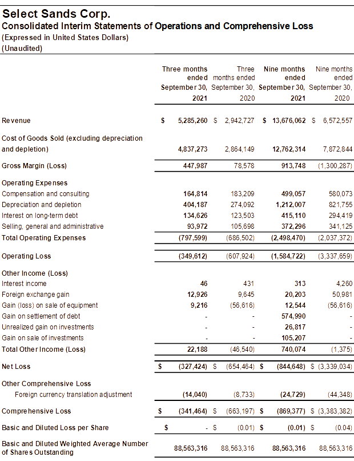Viewport: 354px width, 461px height.
Task: Click foreign exchange gain 12,926
Action: 198,295
